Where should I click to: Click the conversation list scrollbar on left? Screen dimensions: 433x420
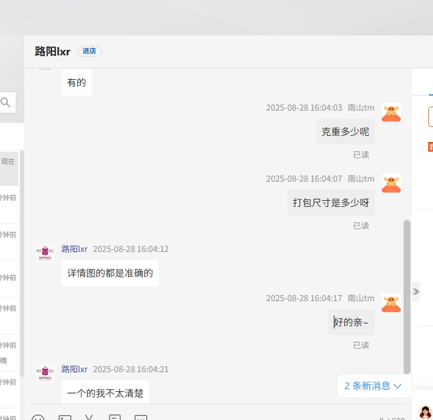tap(21, 260)
